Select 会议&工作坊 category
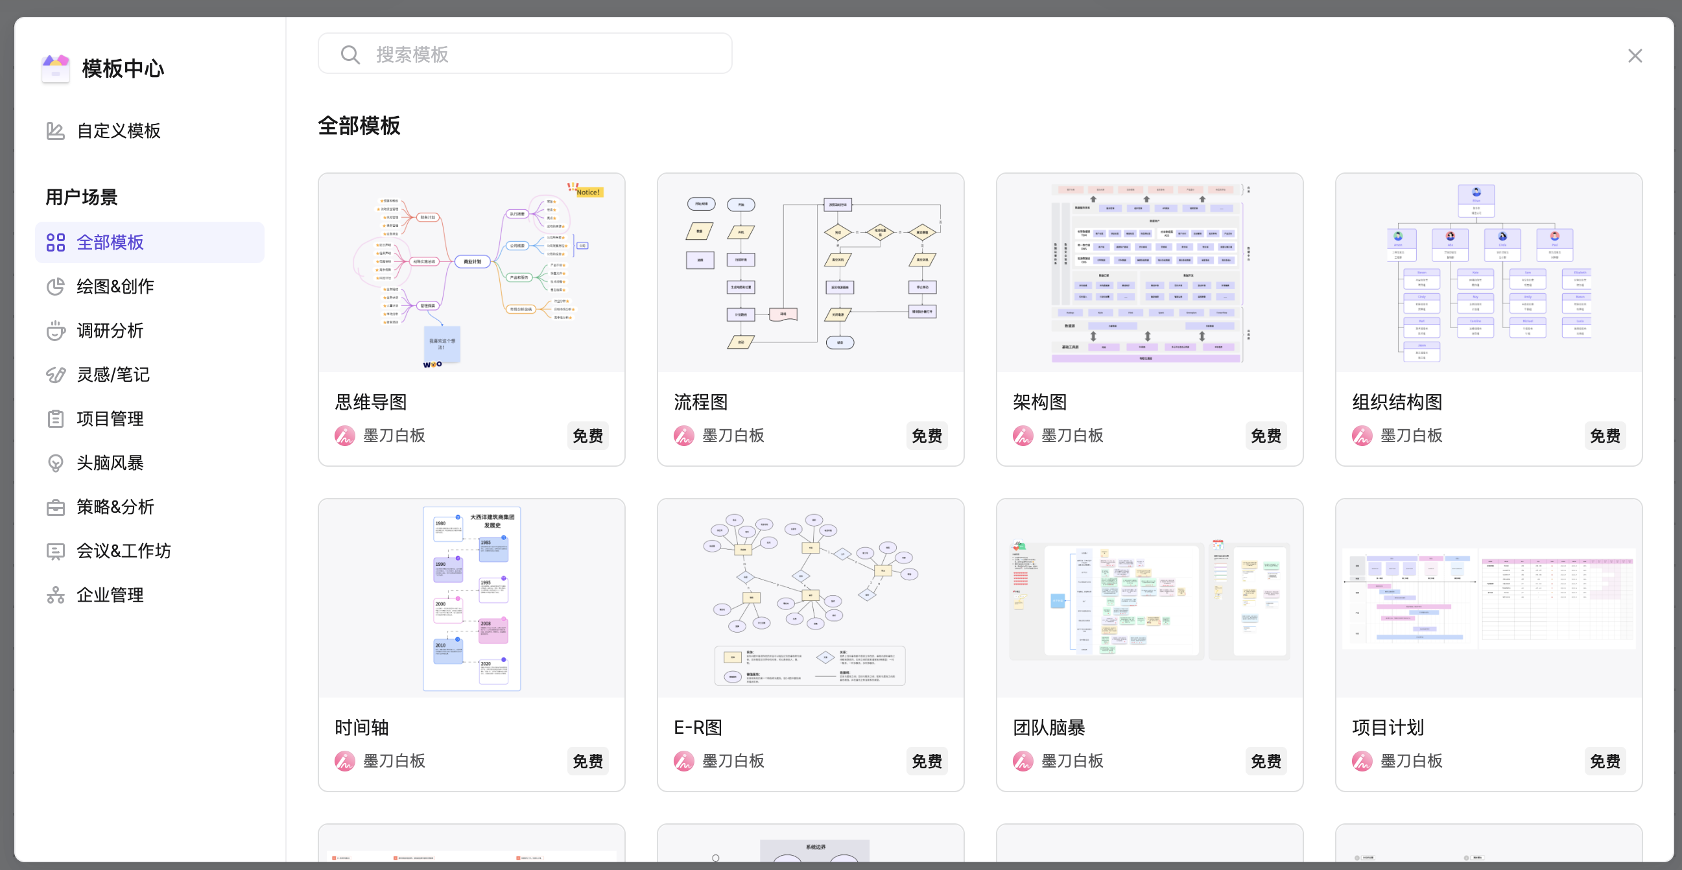 [150, 552]
